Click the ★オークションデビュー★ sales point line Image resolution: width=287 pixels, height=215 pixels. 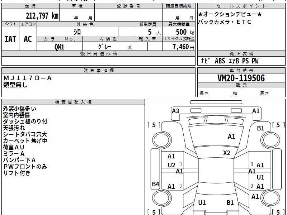pos(230,14)
